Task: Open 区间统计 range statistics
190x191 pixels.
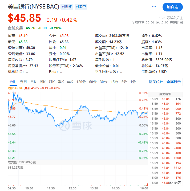Action: pos(156,82)
